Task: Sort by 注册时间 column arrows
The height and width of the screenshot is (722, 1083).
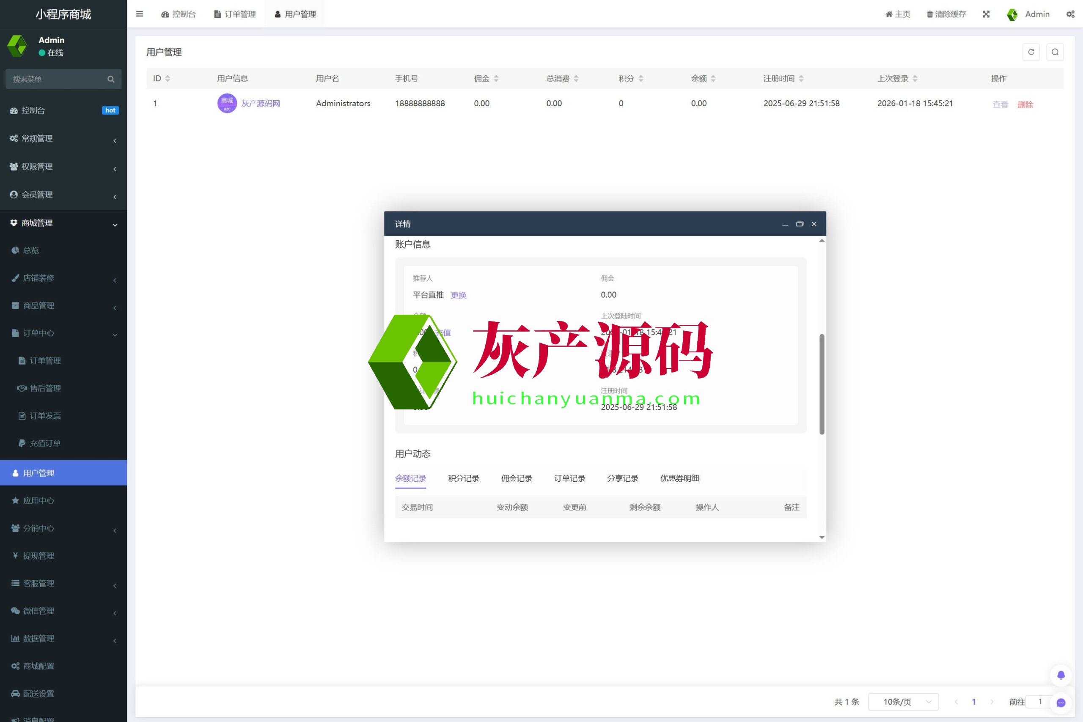Action: coord(801,78)
